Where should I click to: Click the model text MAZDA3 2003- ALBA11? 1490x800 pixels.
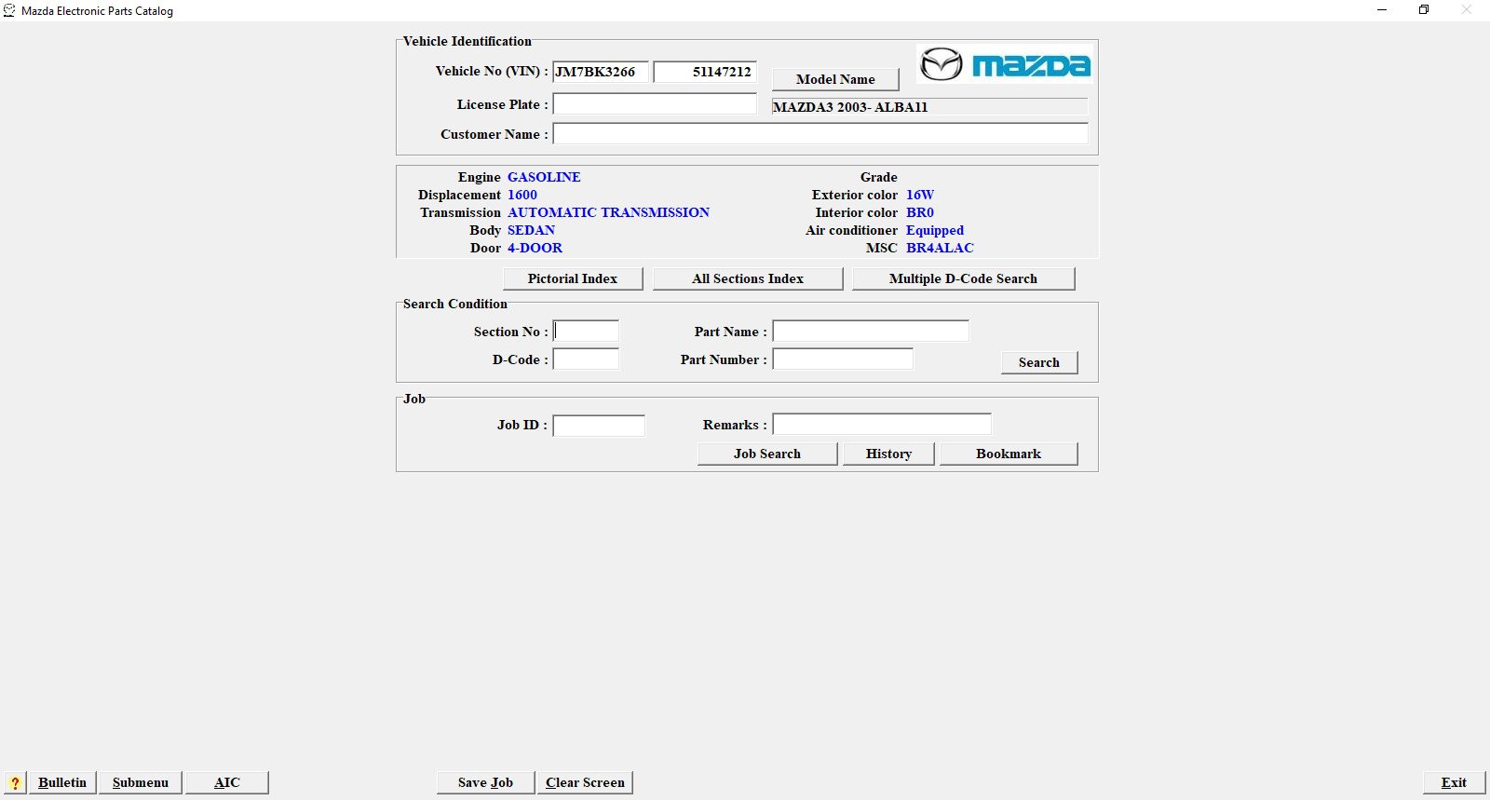[x=850, y=107]
